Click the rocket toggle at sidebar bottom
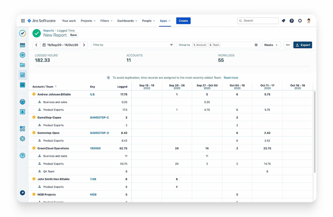This screenshot has width=333, height=217. [22, 193]
